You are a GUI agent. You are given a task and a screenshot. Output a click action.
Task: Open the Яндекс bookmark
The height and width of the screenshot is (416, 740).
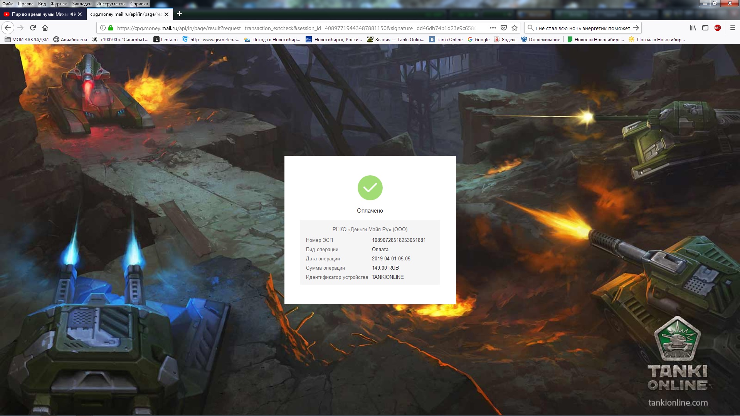(x=505, y=40)
